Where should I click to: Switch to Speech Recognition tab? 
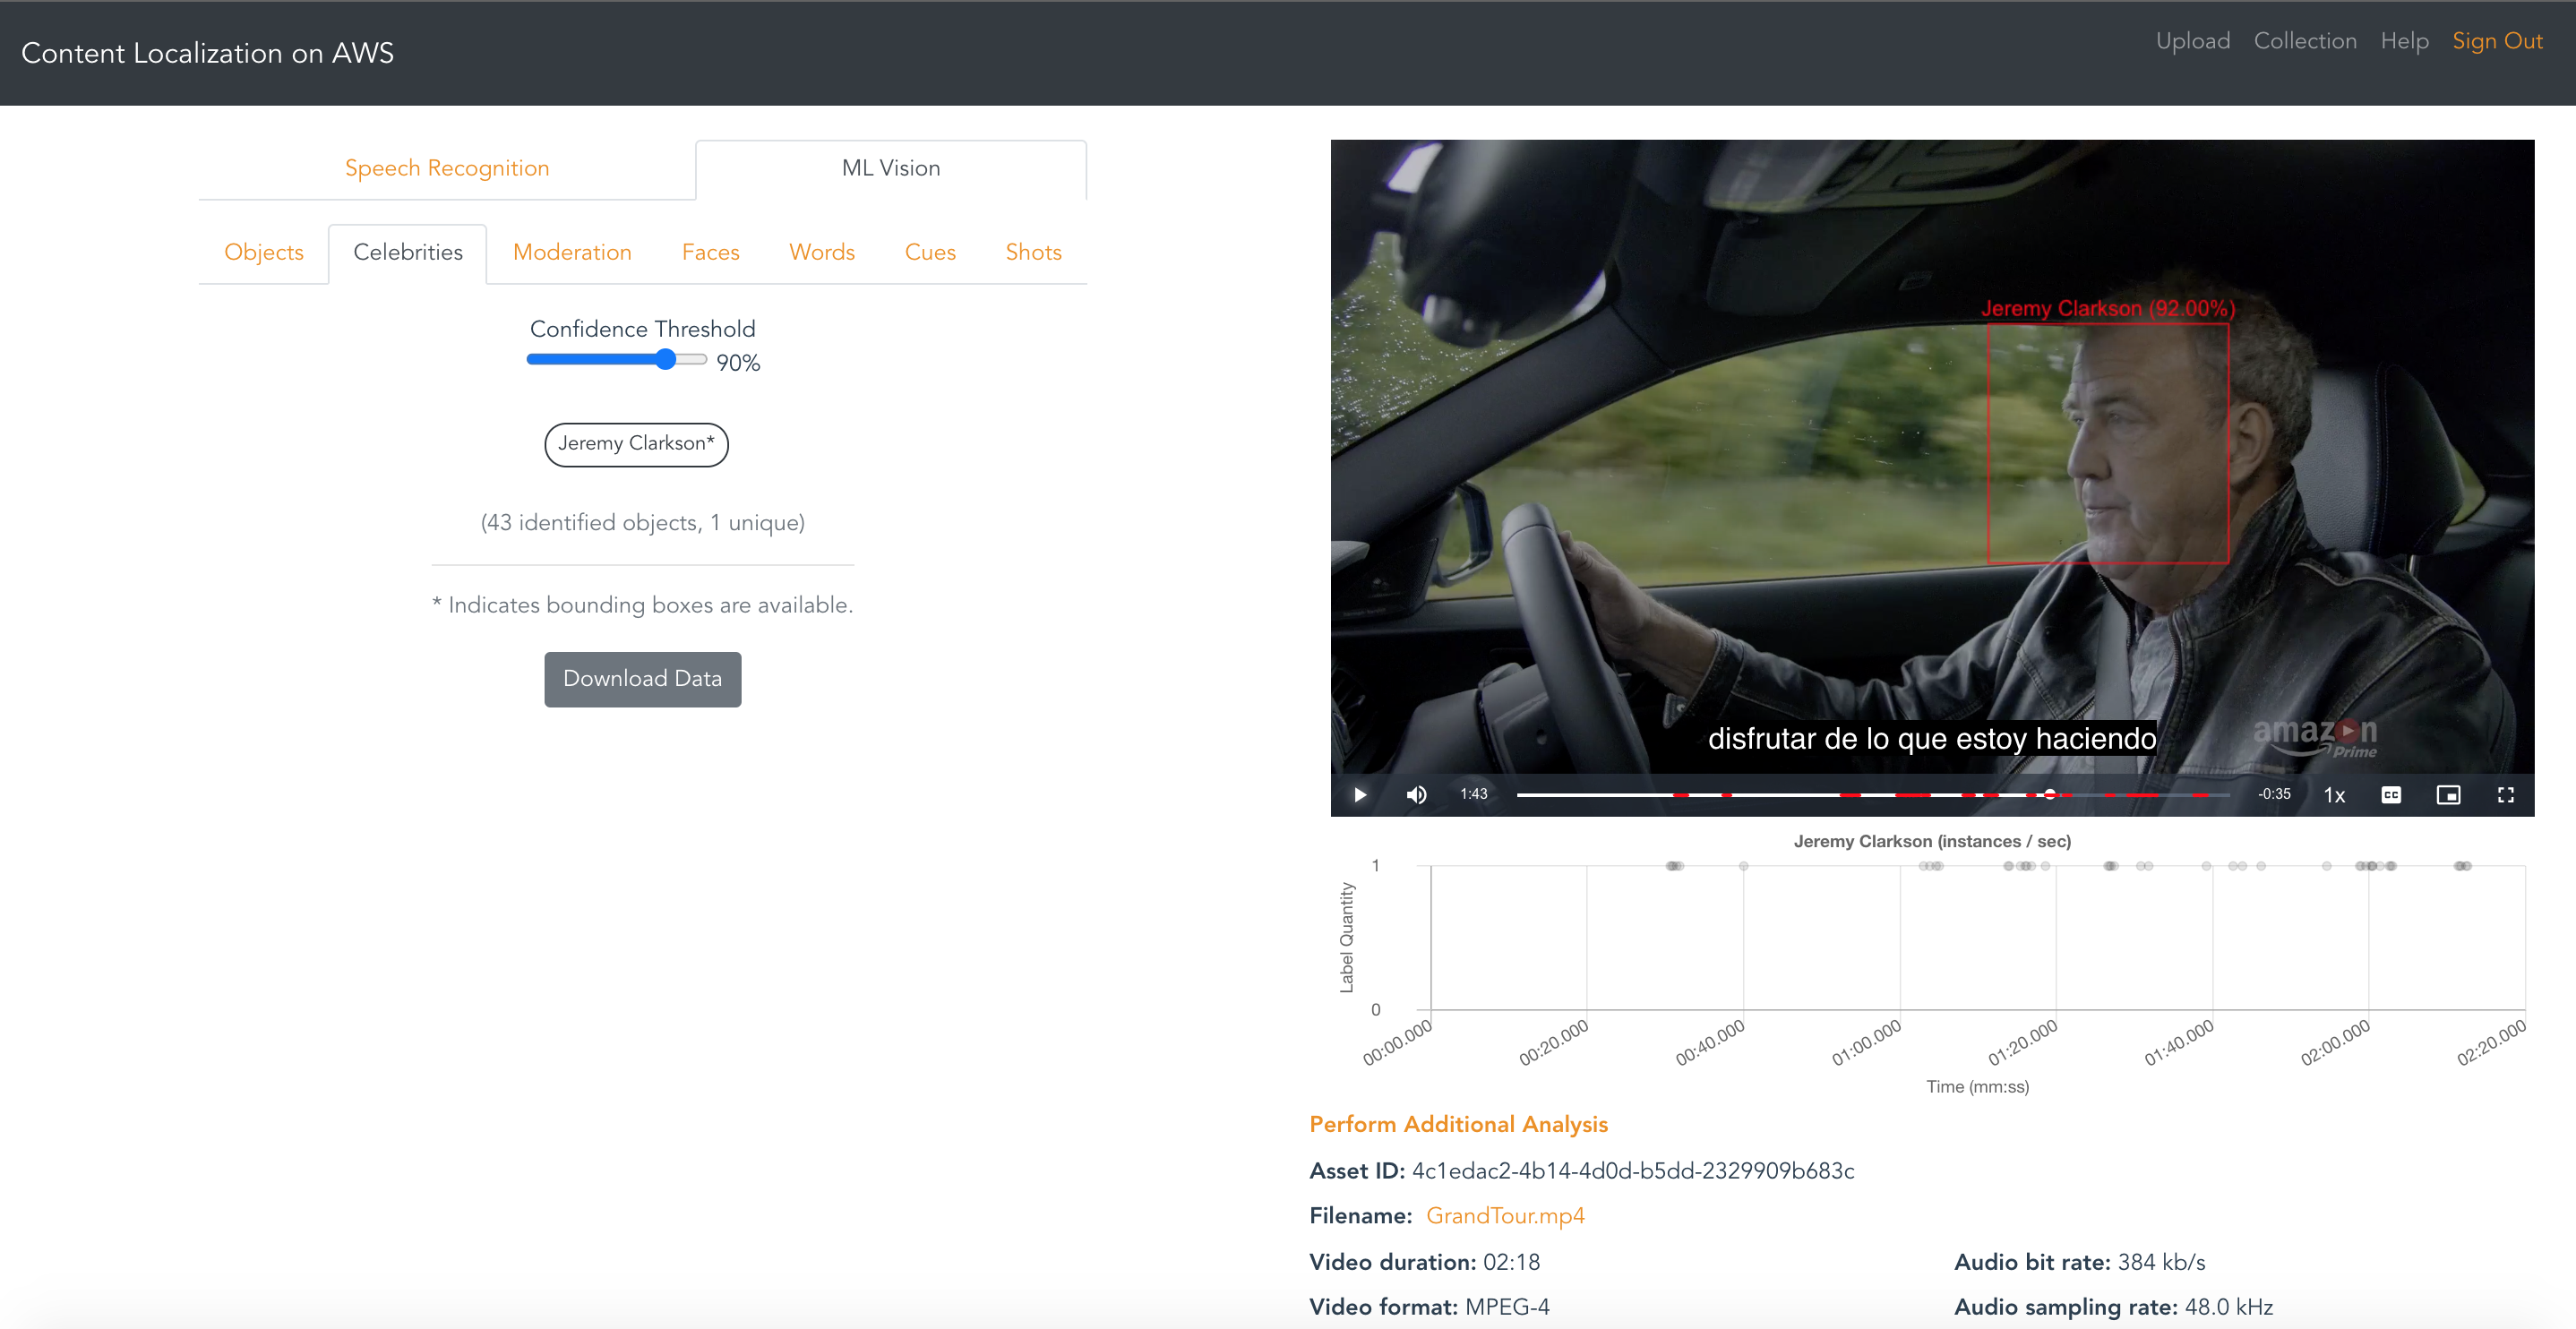[447, 168]
